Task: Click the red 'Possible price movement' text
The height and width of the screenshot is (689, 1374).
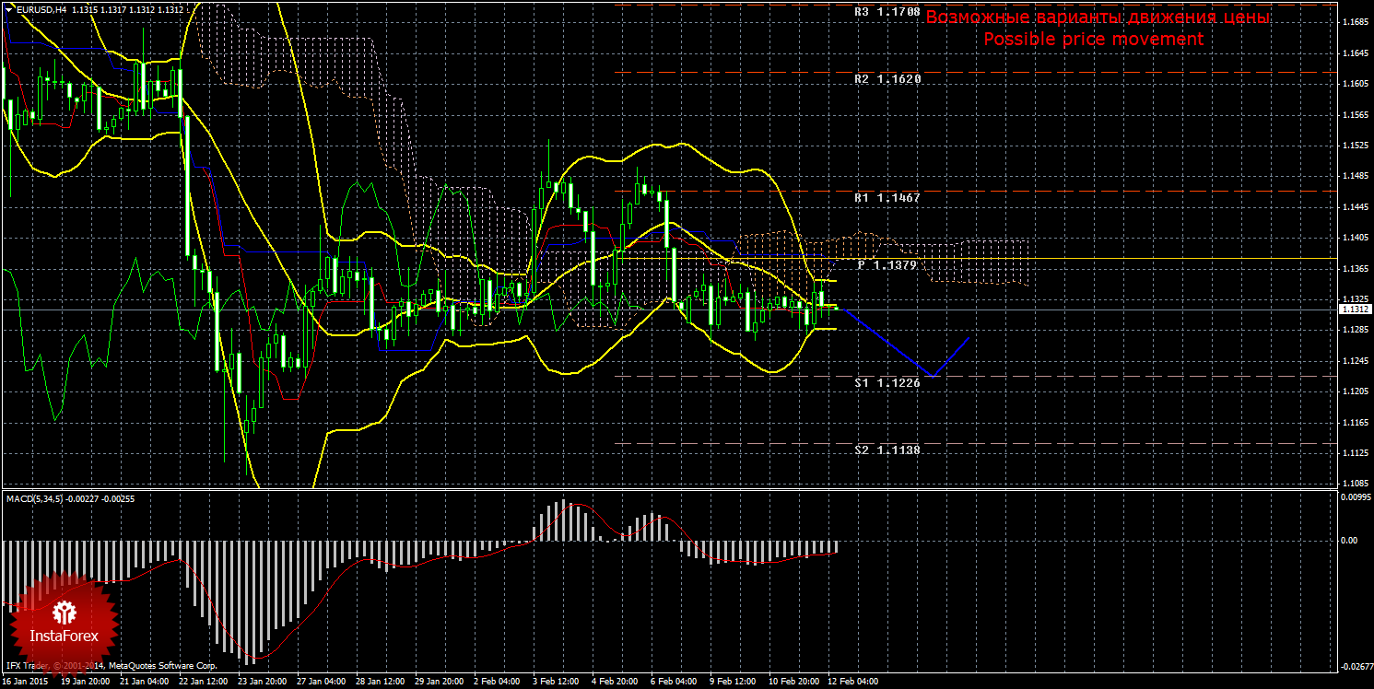Action: tap(1093, 39)
